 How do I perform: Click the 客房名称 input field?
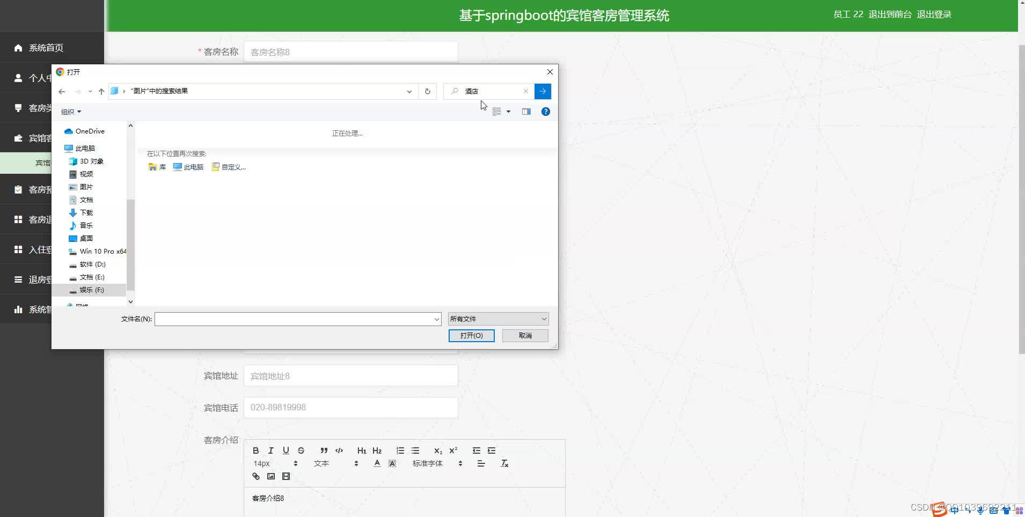coord(351,52)
